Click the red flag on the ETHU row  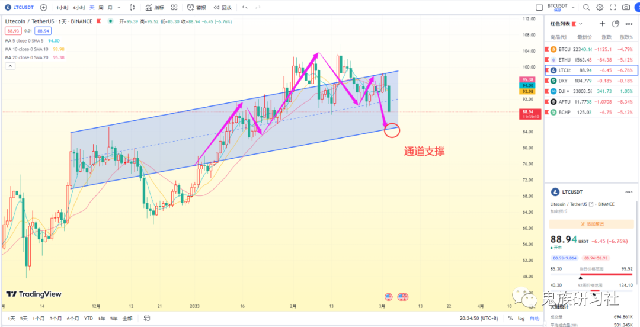(x=547, y=60)
